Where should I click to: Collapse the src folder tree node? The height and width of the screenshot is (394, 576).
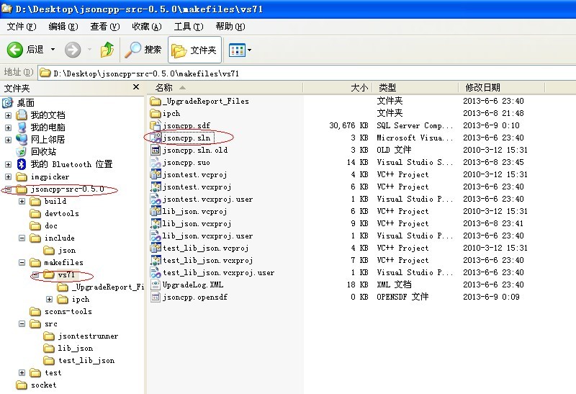tap(22, 324)
